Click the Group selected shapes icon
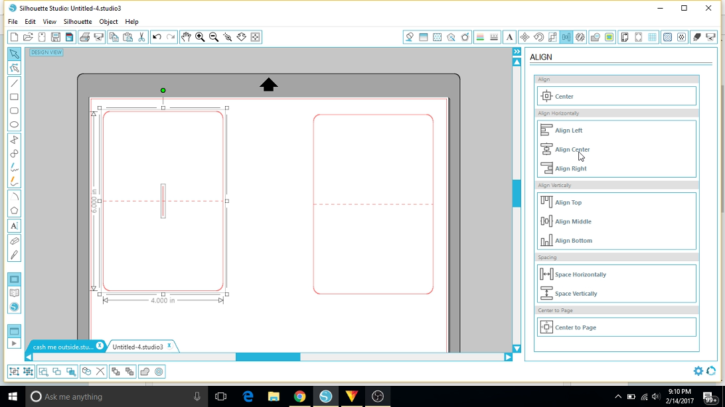725x407 pixels. pyautogui.click(x=15, y=371)
